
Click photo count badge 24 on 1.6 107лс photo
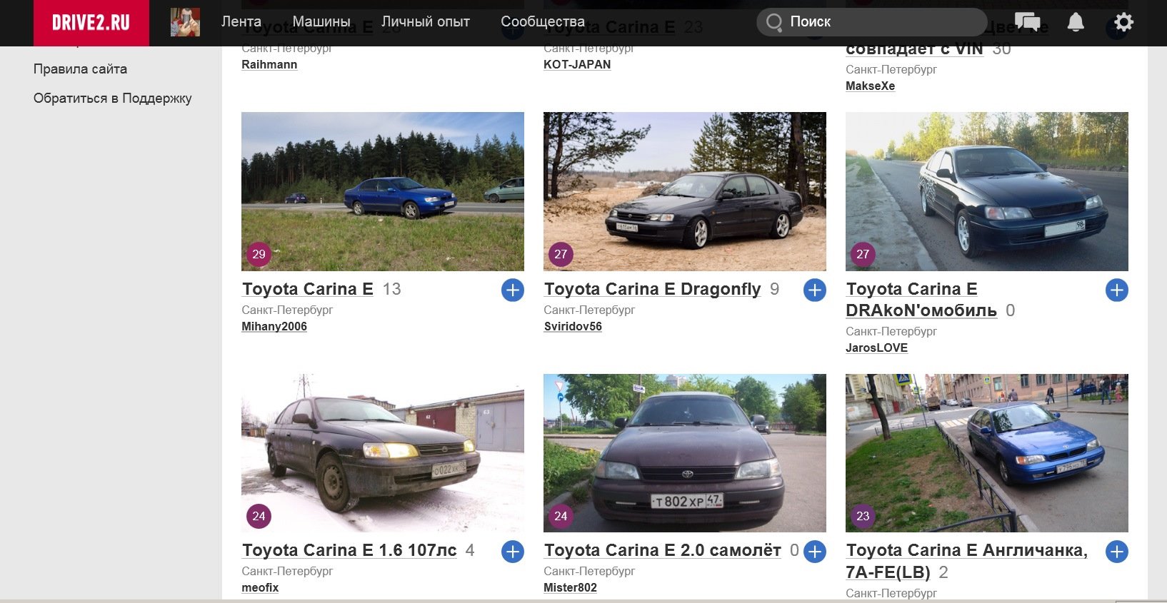pyautogui.click(x=259, y=516)
